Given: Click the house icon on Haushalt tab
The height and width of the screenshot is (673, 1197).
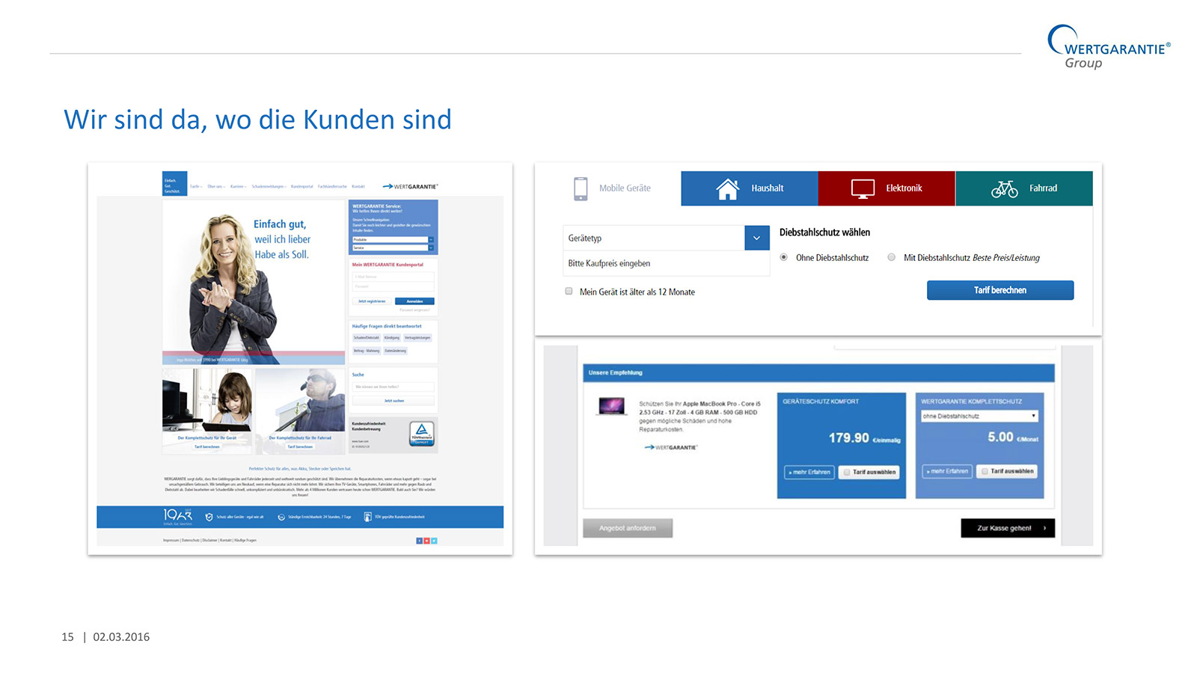Looking at the screenshot, I should (727, 188).
